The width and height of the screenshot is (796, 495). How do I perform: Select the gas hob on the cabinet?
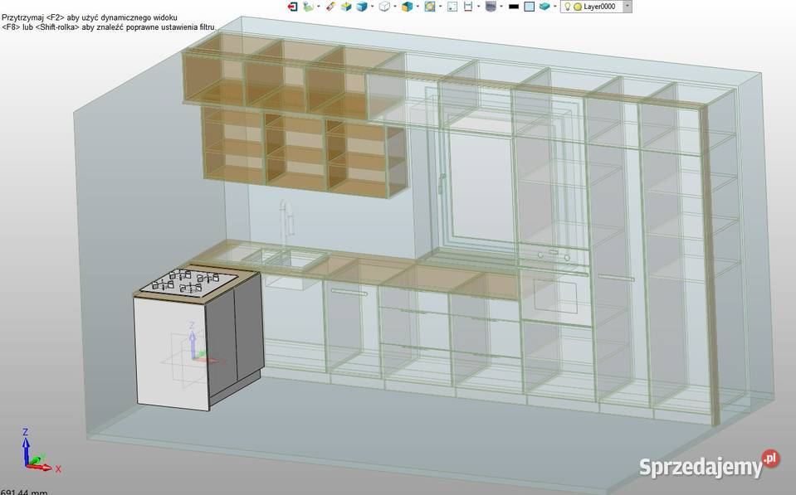(187, 282)
